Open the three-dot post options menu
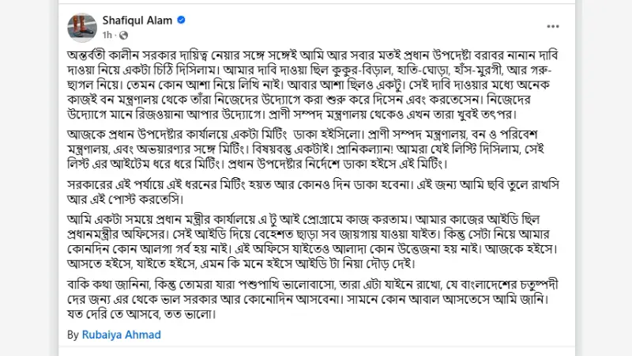This screenshot has width=632, height=356. [552, 26]
